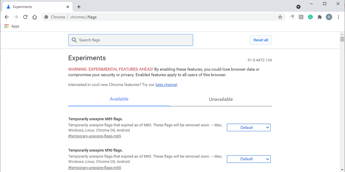Open the Extensions puzzle piece menu

[x=319, y=17]
